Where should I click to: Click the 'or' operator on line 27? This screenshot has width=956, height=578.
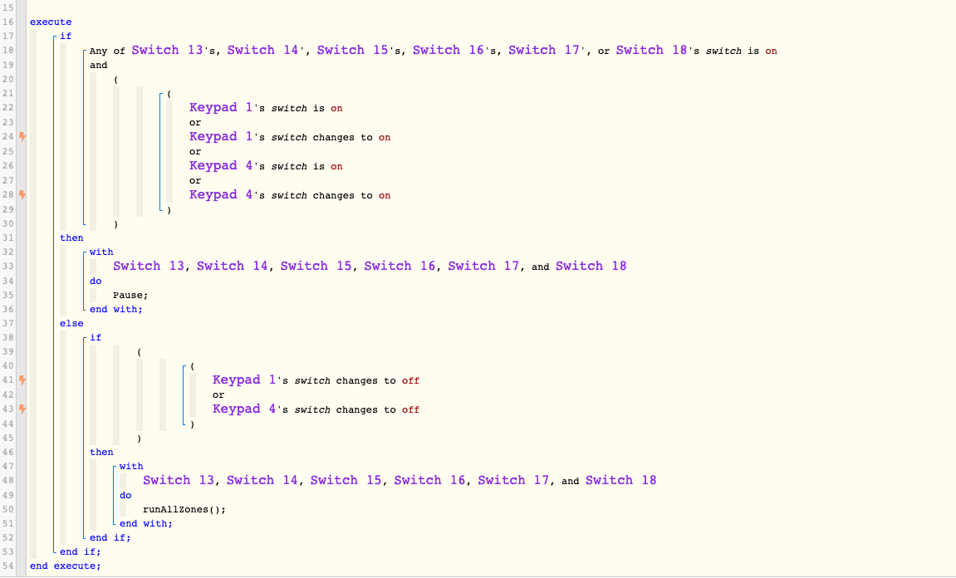click(x=195, y=181)
